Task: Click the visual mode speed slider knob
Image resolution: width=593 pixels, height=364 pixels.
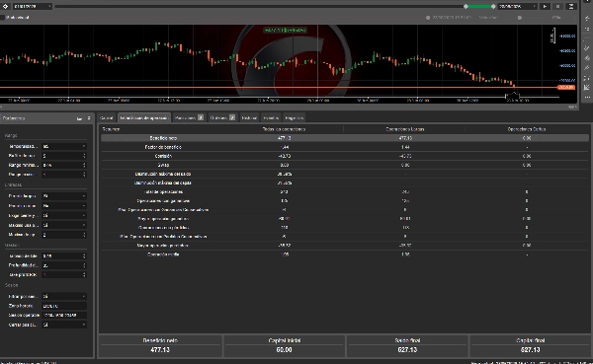Action: point(520,18)
